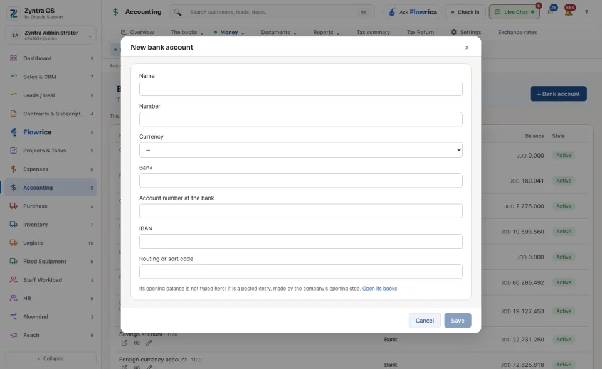Expand the Money menu
602x369 pixels.
[230, 32]
